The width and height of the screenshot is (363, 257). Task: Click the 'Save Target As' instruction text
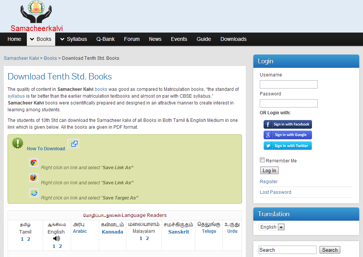coord(90,198)
